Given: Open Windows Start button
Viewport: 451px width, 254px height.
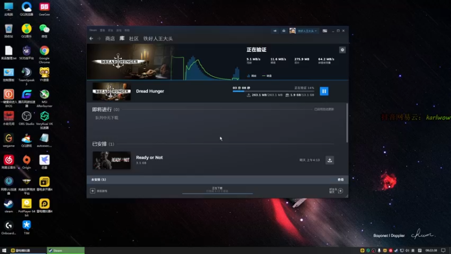Looking at the screenshot, I should pos(4,251).
